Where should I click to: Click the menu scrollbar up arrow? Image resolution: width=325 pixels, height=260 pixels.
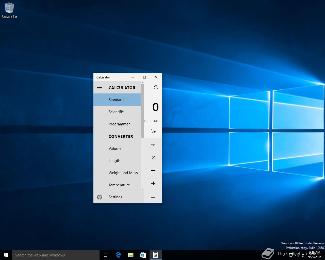(143, 83)
